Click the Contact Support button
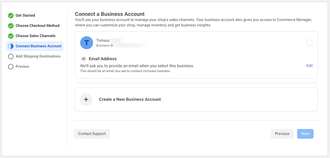Viewport: 330px width, 158px height. [x=92, y=134]
